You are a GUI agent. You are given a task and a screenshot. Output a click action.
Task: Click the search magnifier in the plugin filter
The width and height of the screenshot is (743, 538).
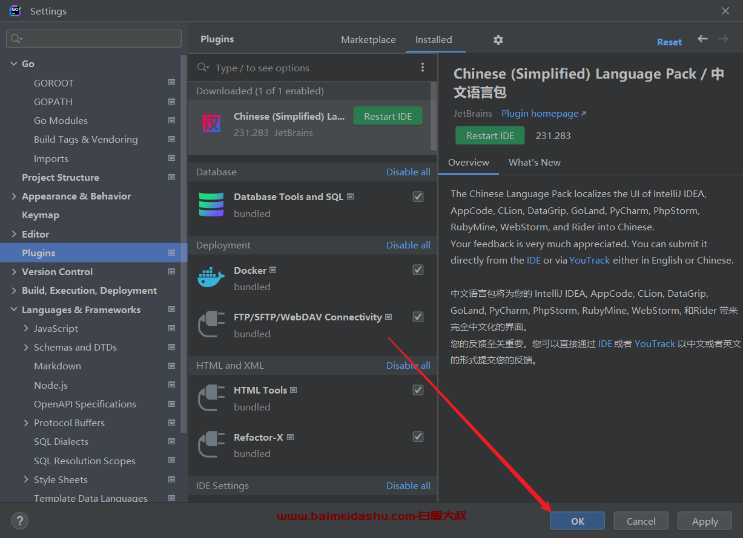tap(202, 68)
